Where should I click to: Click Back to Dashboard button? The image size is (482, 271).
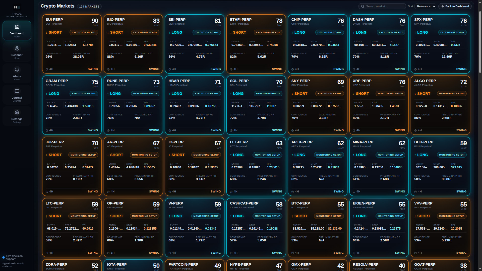pos(455,7)
